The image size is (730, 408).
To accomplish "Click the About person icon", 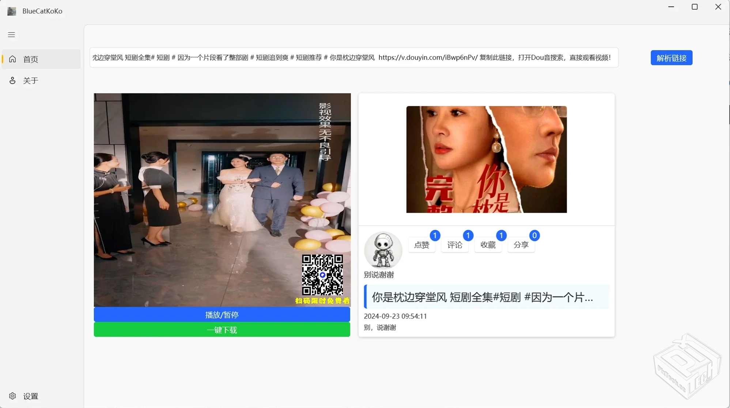I will tap(12, 80).
